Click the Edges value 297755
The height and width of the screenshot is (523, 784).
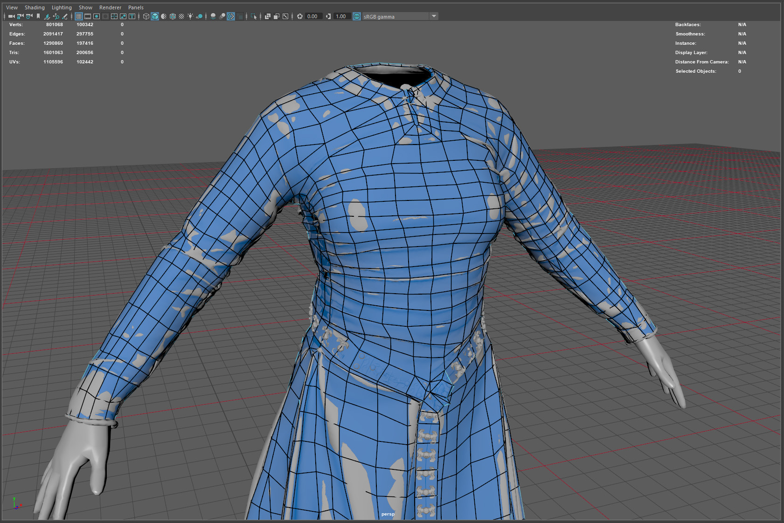point(85,34)
